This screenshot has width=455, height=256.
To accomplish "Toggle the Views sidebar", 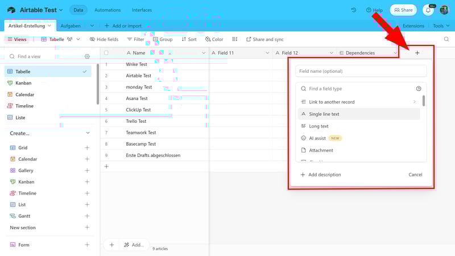I will (17, 39).
